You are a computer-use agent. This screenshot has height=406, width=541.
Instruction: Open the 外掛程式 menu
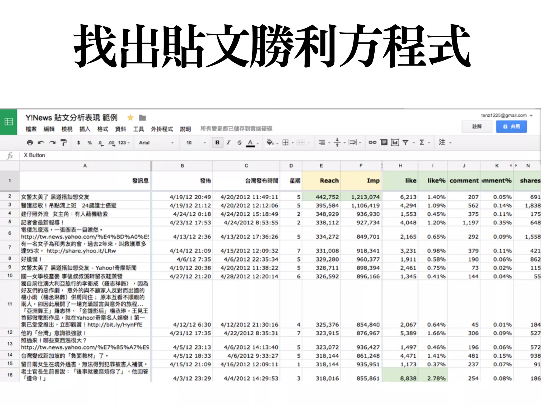tap(162, 129)
